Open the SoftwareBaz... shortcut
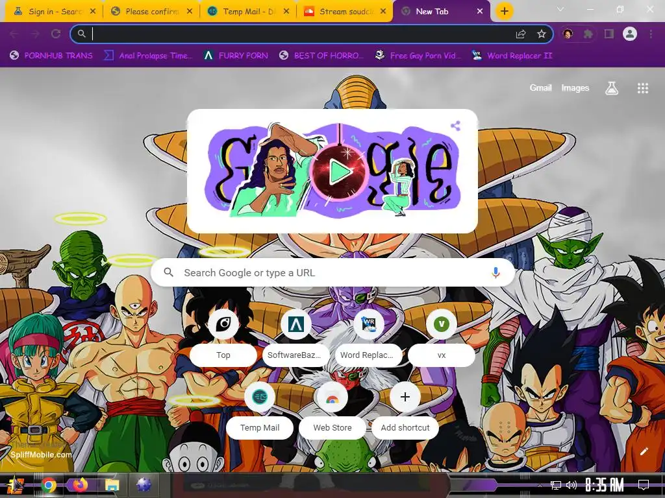Image resolution: width=665 pixels, height=498 pixels. click(x=295, y=339)
